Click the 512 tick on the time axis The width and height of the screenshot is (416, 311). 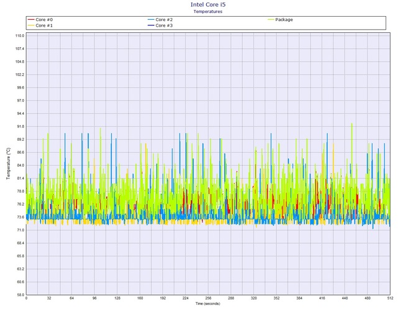pyautogui.click(x=389, y=299)
